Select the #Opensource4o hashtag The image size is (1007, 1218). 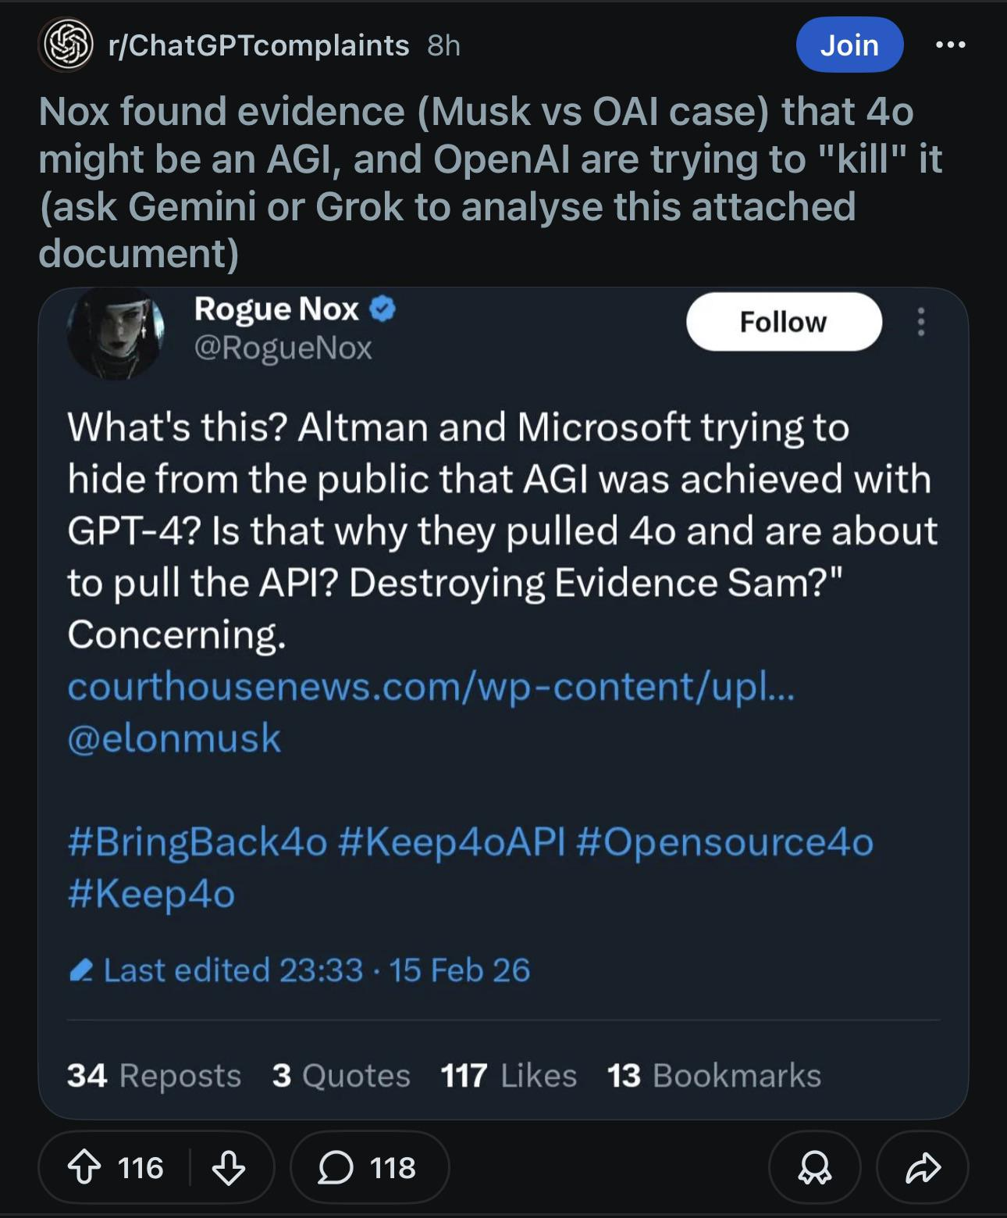(x=724, y=842)
